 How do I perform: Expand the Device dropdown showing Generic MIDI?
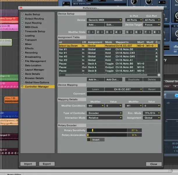point(105,20)
